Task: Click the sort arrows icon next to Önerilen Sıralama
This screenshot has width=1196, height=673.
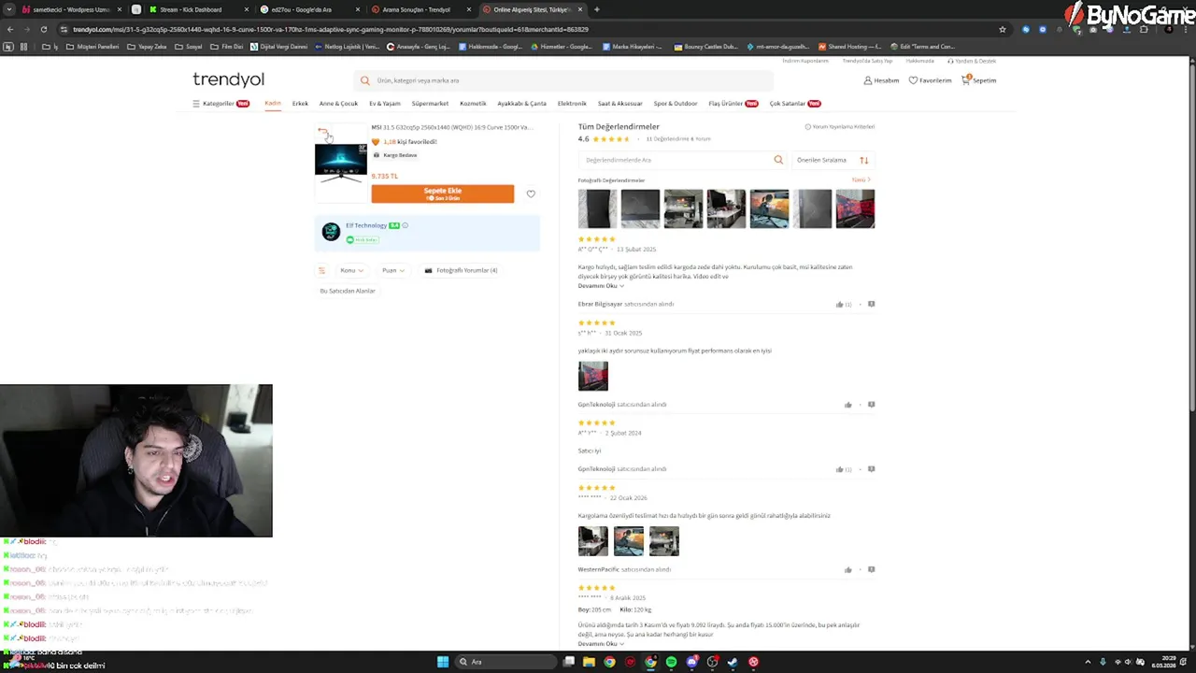Action: click(x=863, y=160)
